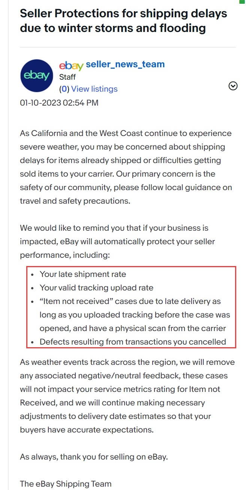The image size is (246, 490).
Task: Expand the post options chevron dropdown
Action: pyautogui.click(x=233, y=86)
